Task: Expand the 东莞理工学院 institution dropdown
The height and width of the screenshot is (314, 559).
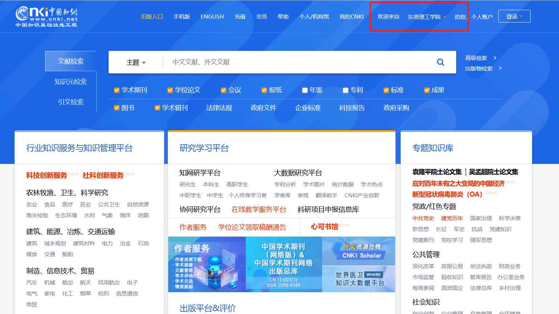Action: (x=427, y=17)
